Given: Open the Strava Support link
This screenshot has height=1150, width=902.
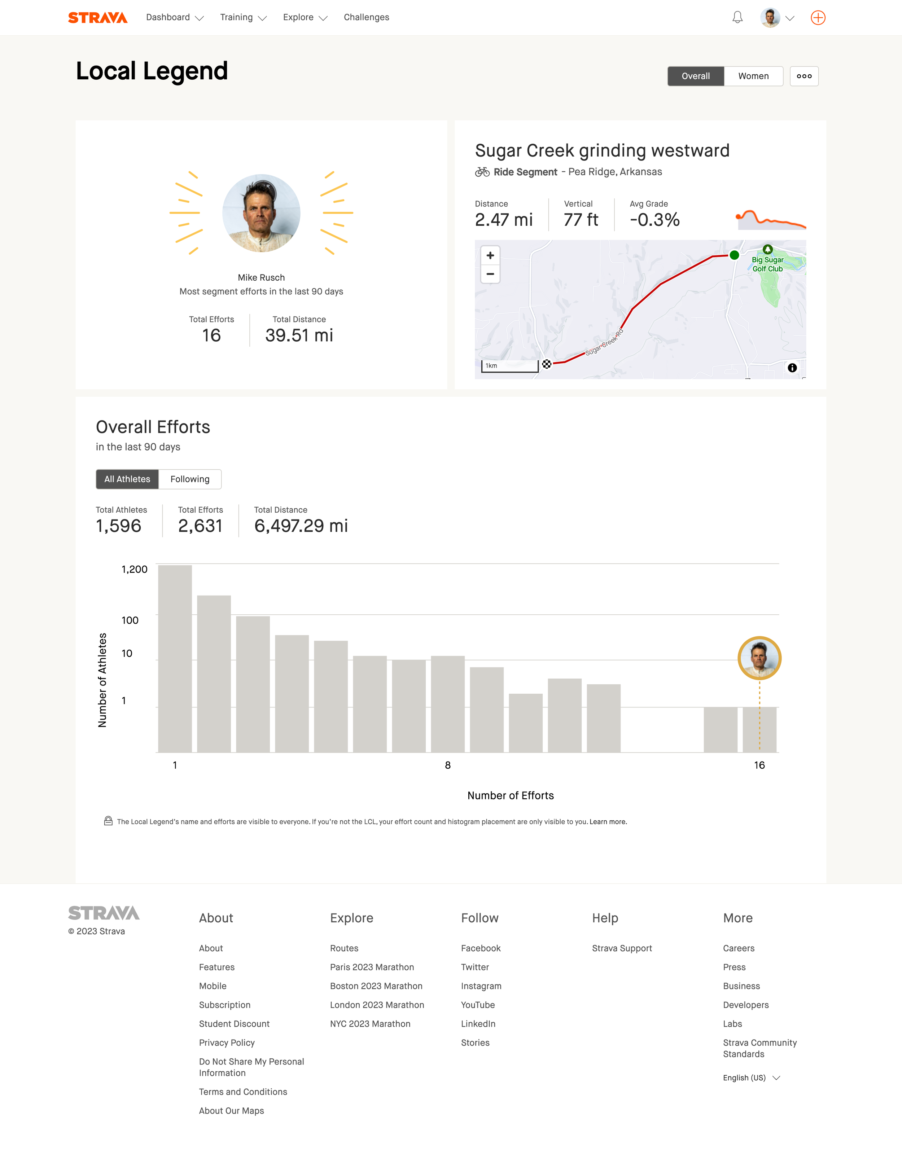Looking at the screenshot, I should [x=622, y=948].
